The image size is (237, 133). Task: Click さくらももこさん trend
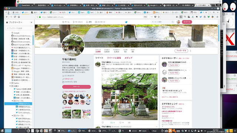(x=168, y=107)
